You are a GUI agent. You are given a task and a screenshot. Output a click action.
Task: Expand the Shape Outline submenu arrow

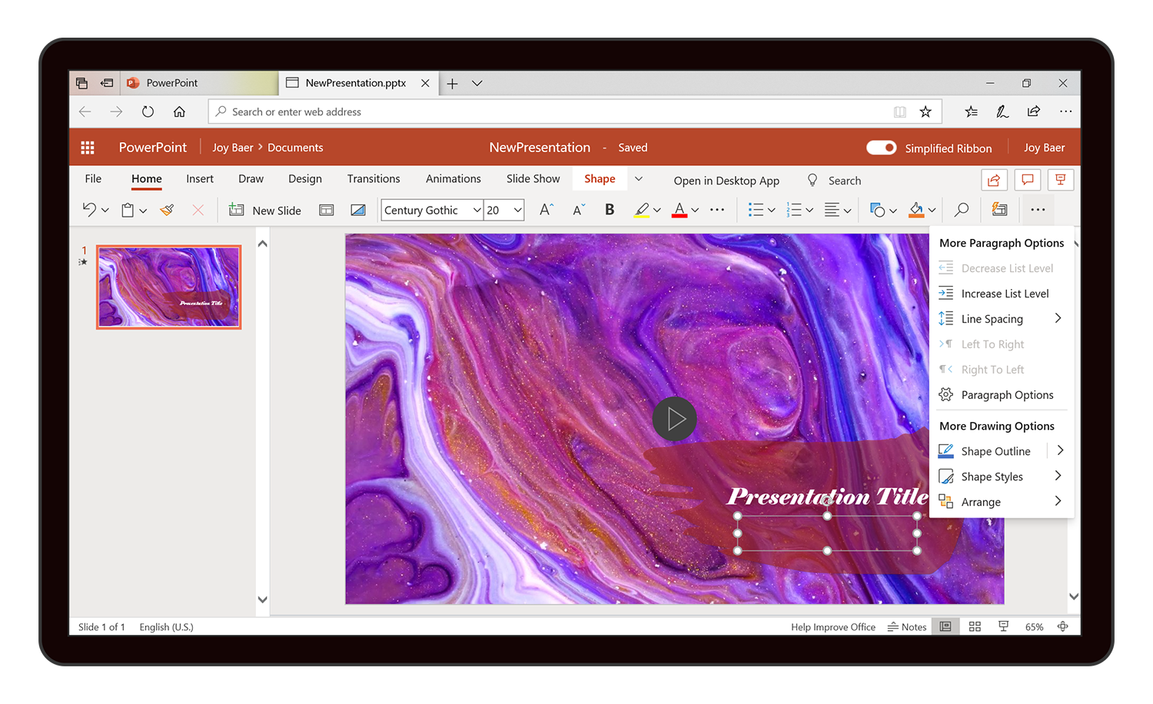pos(1060,450)
